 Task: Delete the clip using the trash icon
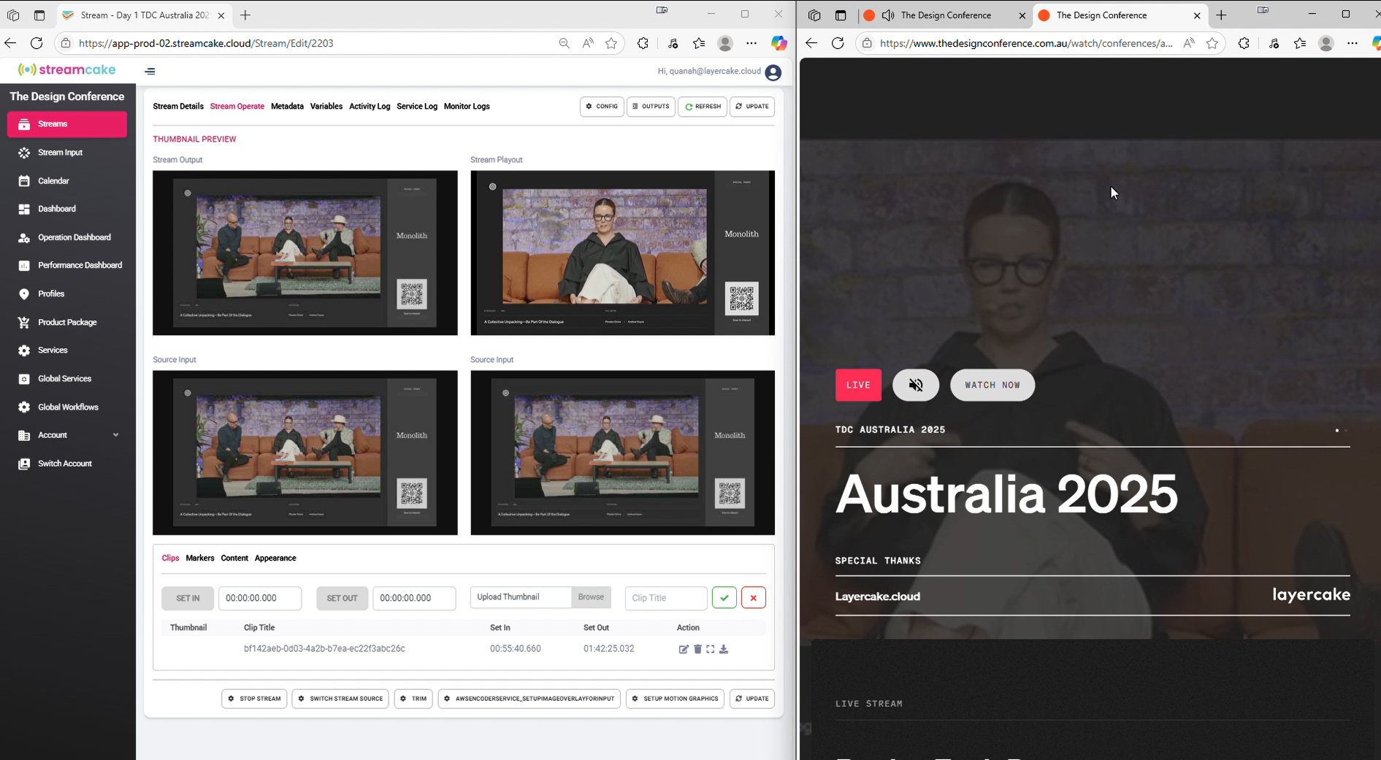(697, 649)
